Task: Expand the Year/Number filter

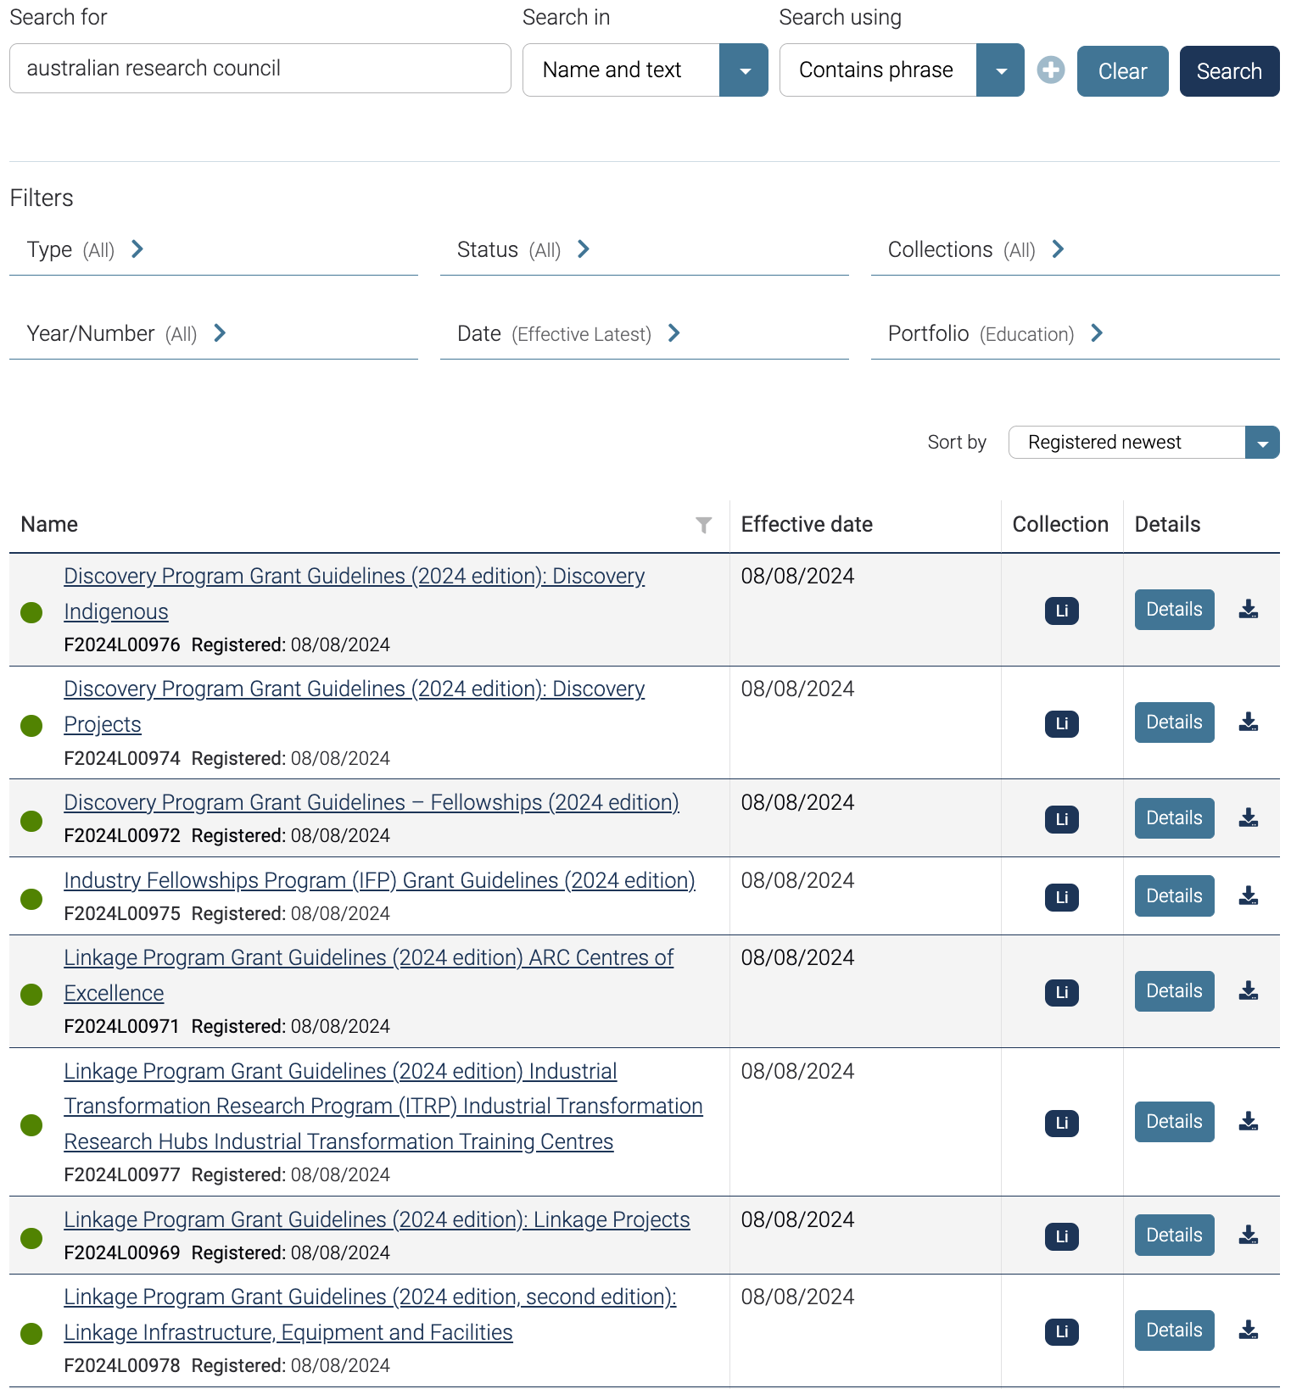Action: 213,333
